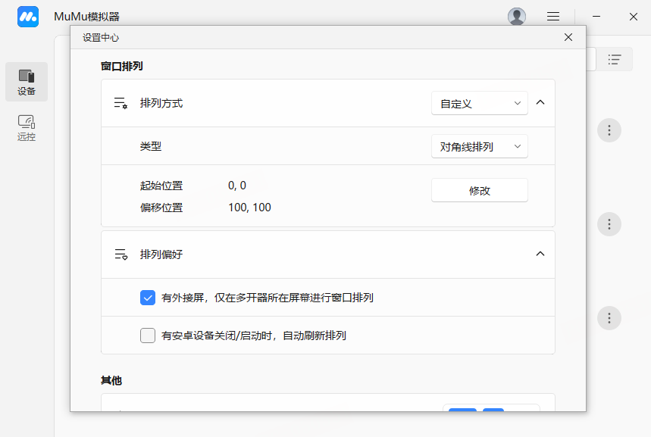Click the MuMu模拟器 logo icon

(28, 17)
